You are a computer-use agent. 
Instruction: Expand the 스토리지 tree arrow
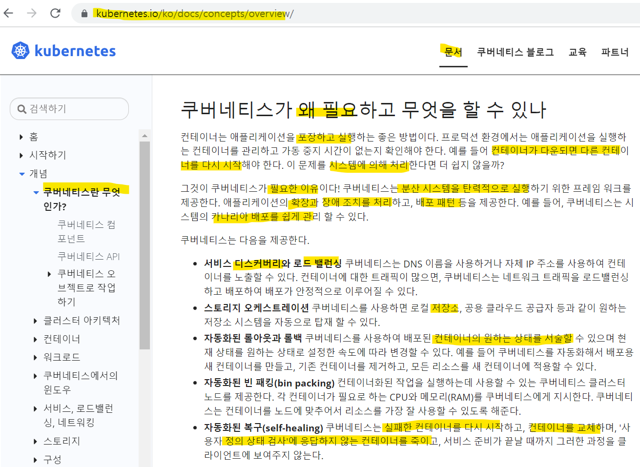tap(35, 442)
